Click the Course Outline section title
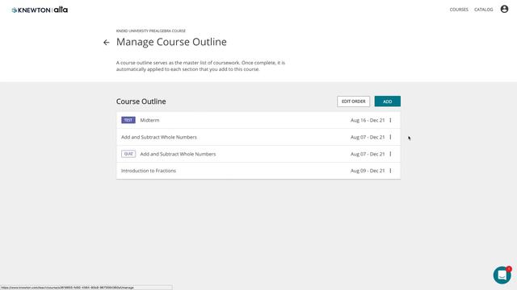The height and width of the screenshot is (290, 517). 141,101
